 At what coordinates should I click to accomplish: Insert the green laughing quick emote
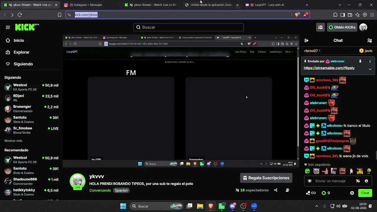tap(307, 171)
